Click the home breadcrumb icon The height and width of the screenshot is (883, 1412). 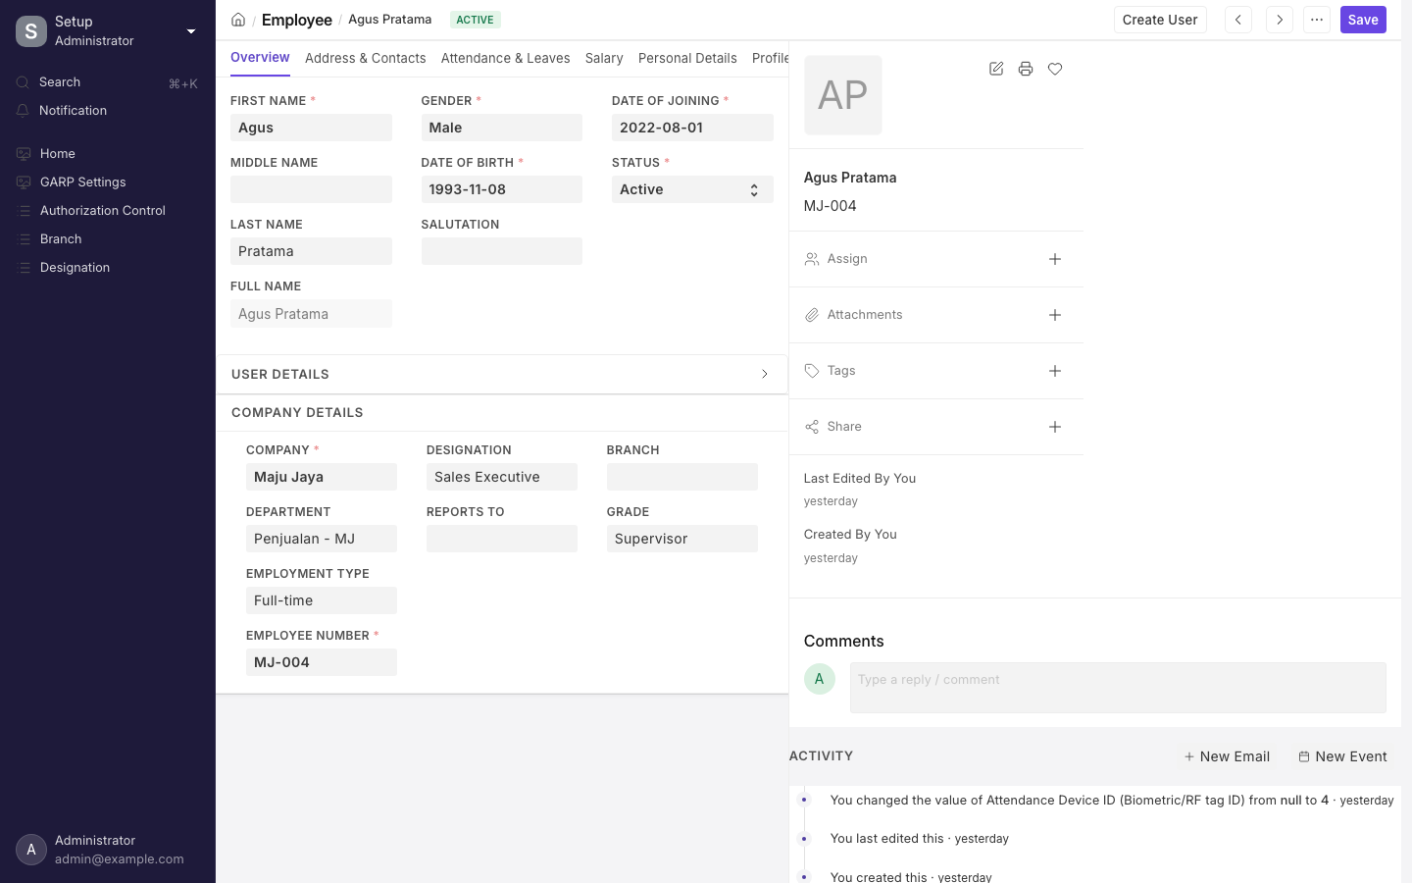pos(238,20)
